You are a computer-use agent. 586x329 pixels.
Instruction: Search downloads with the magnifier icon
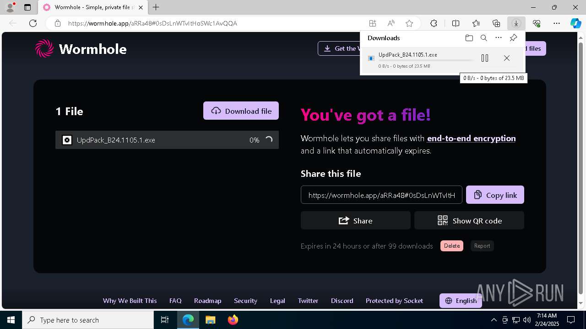click(484, 38)
